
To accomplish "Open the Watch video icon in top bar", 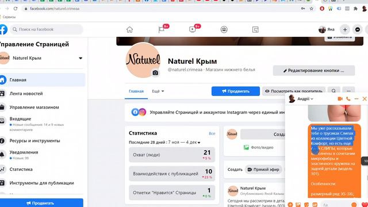I will point(192,29).
